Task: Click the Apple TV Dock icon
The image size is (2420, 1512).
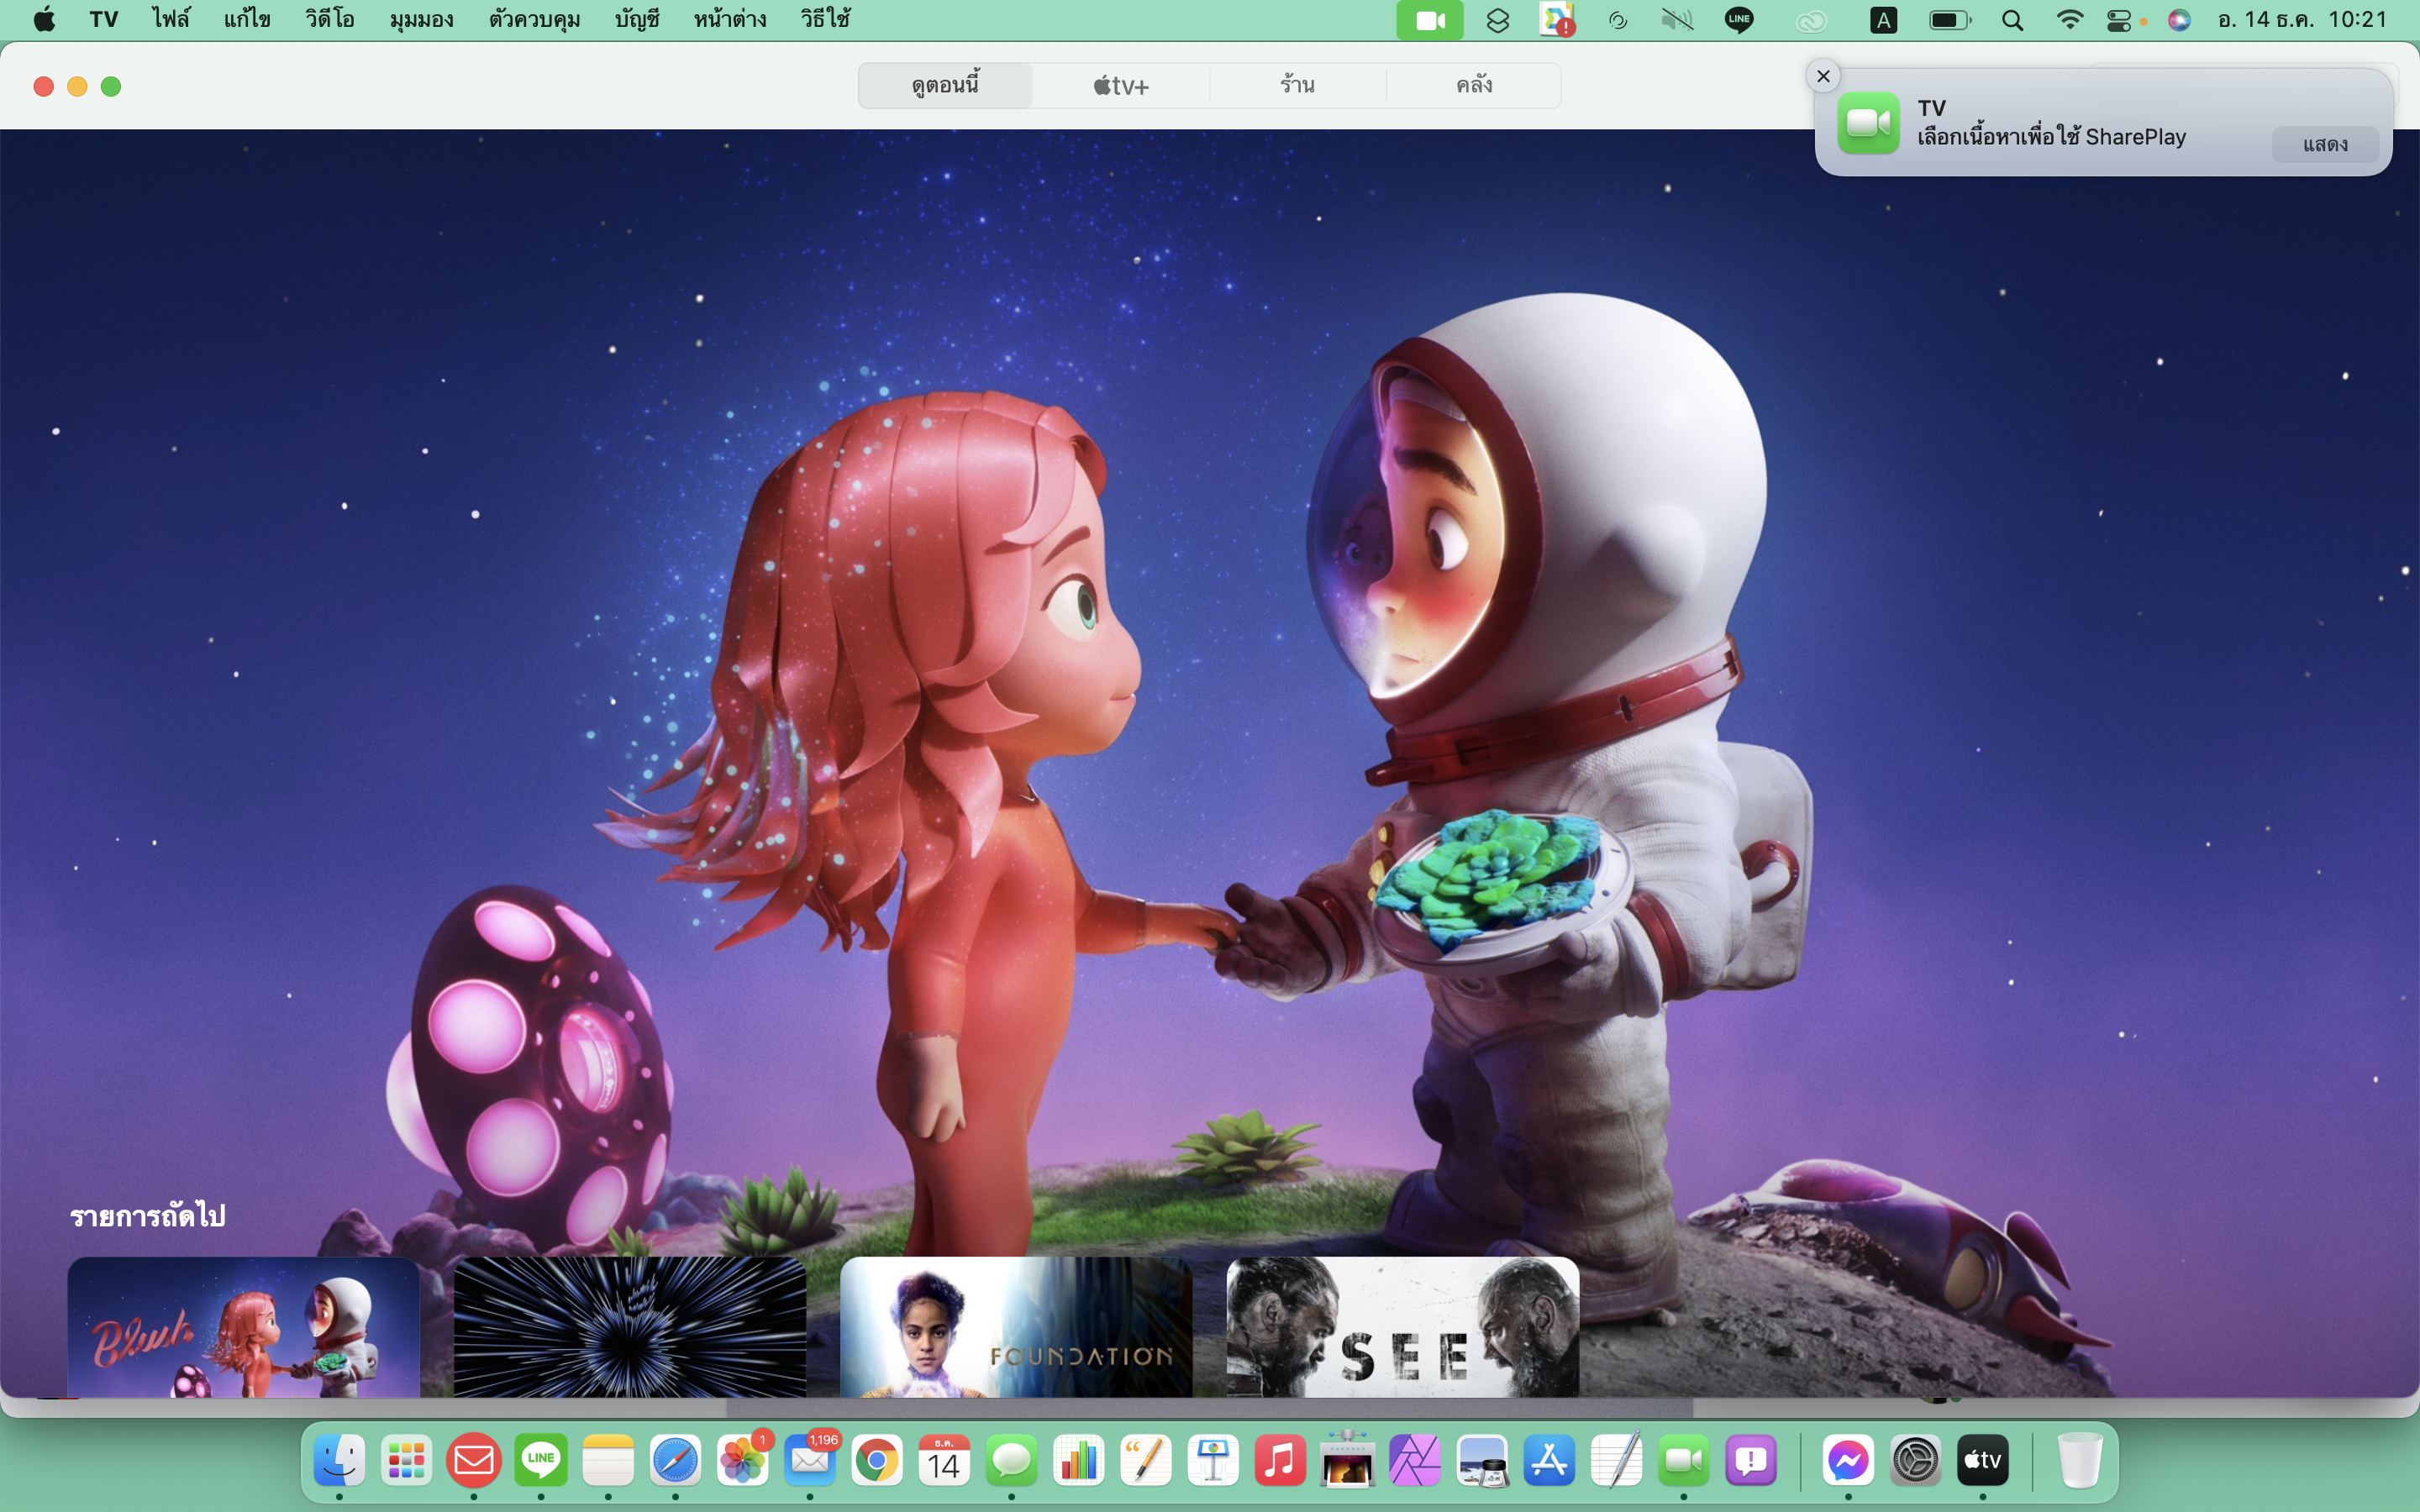Action: pos(1982,1462)
